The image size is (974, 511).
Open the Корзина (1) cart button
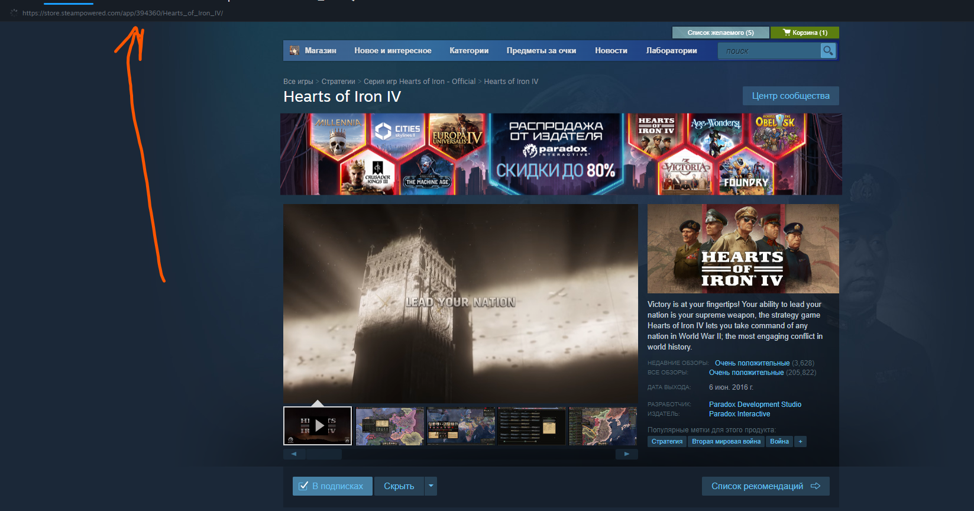pos(805,33)
